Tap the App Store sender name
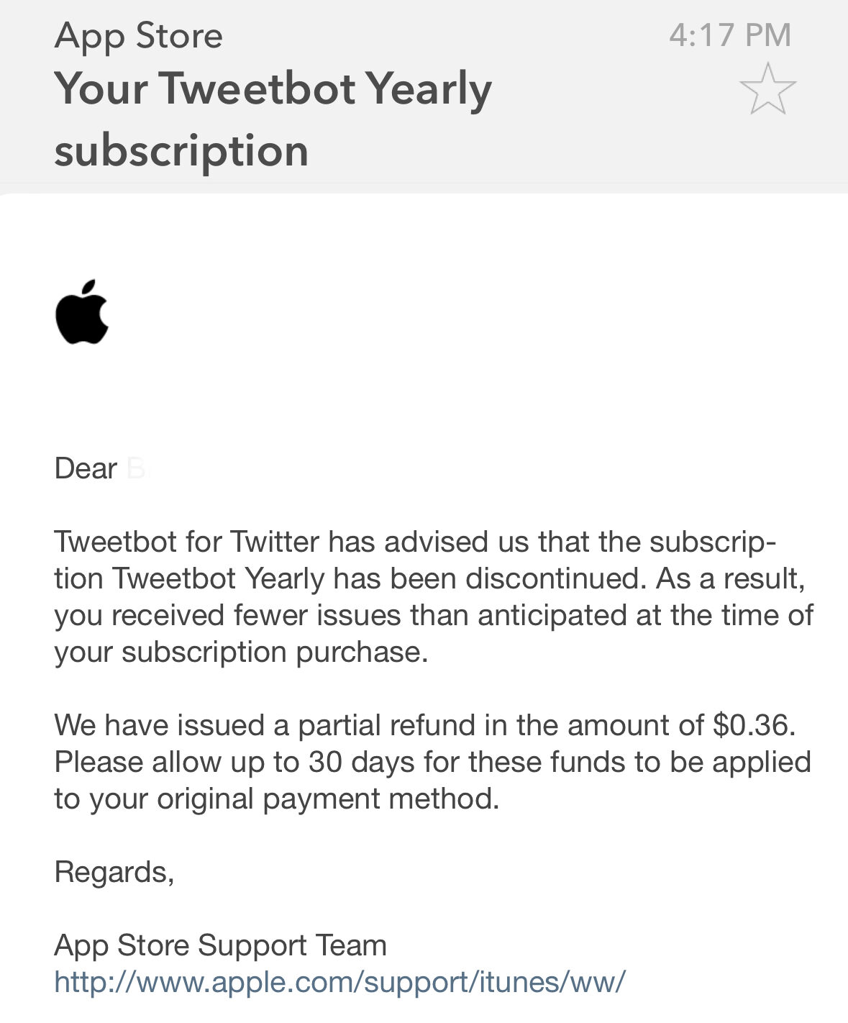This screenshot has height=1023, width=848. (138, 35)
